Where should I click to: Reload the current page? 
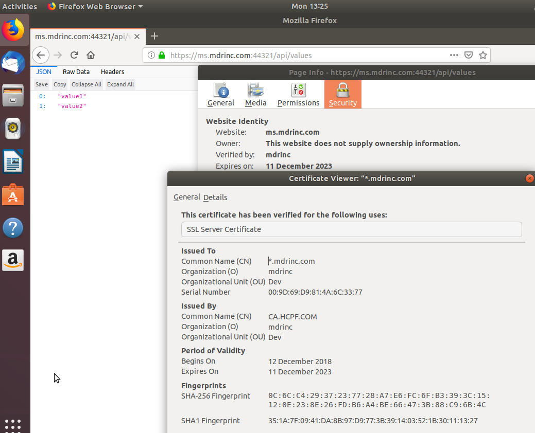74,55
